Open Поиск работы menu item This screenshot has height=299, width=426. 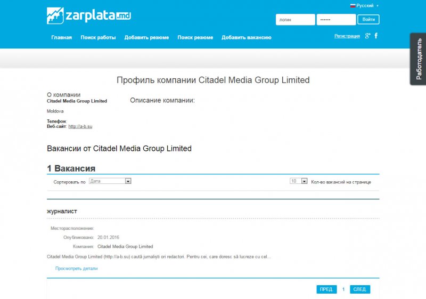98,37
